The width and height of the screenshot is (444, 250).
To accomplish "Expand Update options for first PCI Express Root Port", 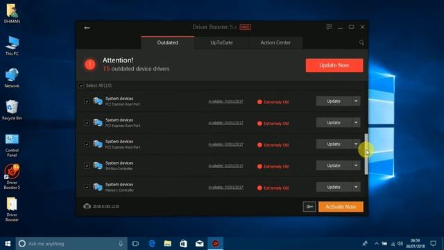I will [x=356, y=101].
